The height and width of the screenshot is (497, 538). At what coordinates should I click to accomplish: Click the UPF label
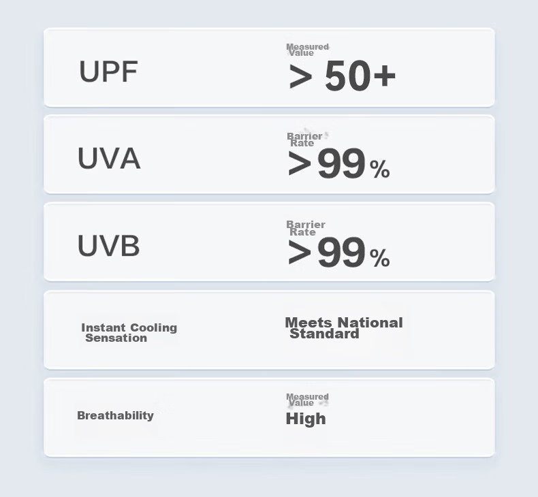(108, 71)
